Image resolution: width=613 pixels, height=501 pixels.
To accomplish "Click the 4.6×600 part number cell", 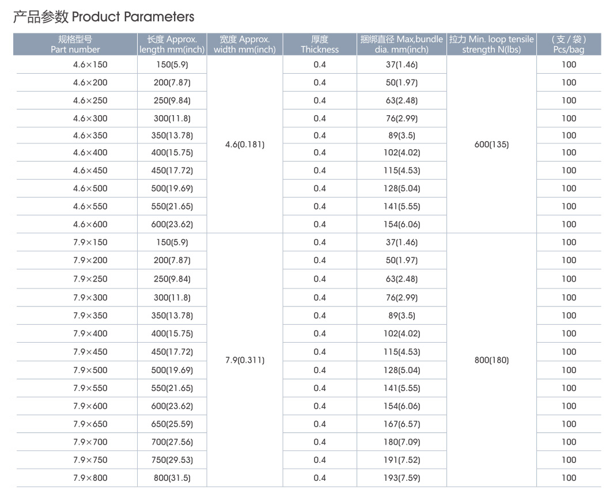I will (90, 224).
